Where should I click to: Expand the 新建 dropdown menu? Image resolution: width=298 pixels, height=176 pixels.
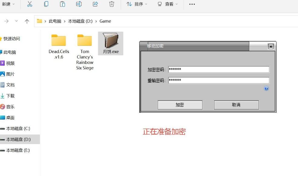point(8,4)
